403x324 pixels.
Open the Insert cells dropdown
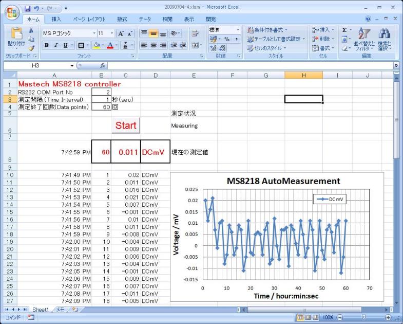pos(323,30)
